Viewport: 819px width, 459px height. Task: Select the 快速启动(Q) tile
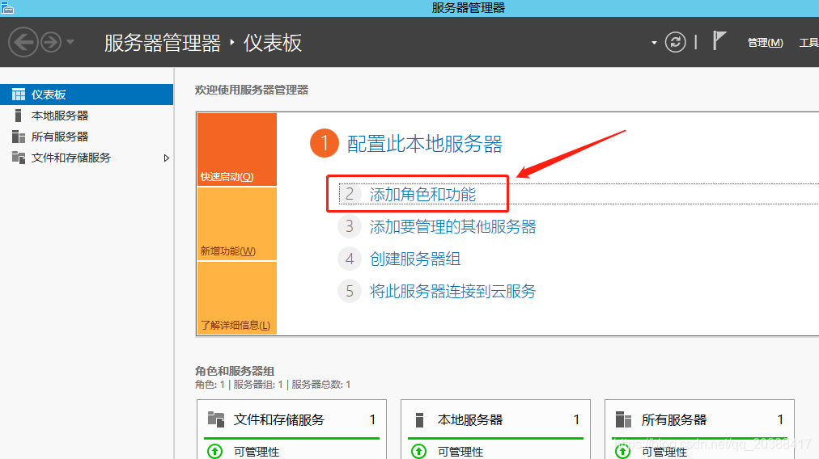(237, 149)
